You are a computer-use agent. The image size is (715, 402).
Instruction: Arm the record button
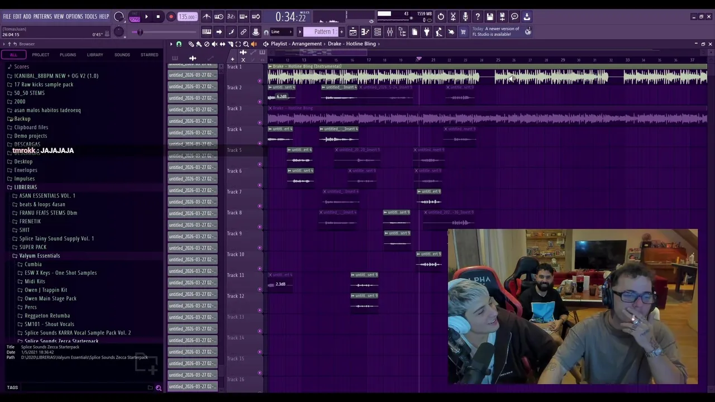point(171,17)
